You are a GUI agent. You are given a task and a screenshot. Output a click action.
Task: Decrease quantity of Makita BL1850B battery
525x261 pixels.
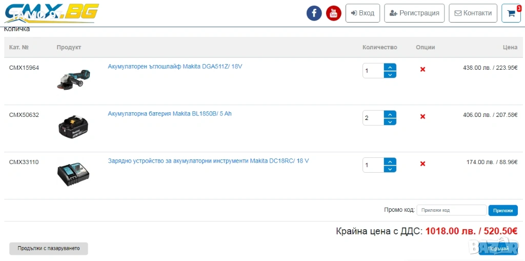click(390, 122)
